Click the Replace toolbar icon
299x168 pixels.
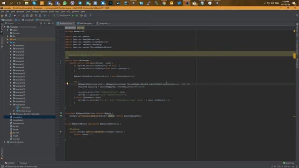point(40,15)
